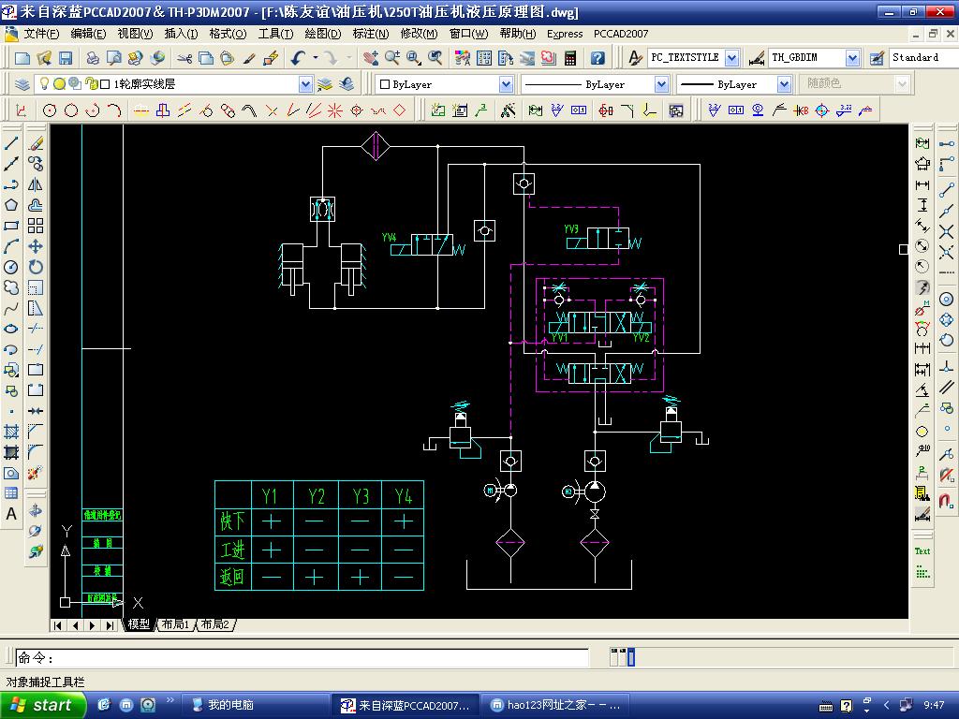The width and height of the screenshot is (959, 719).
Task: Open the Hatch tool
Action: [x=11, y=432]
